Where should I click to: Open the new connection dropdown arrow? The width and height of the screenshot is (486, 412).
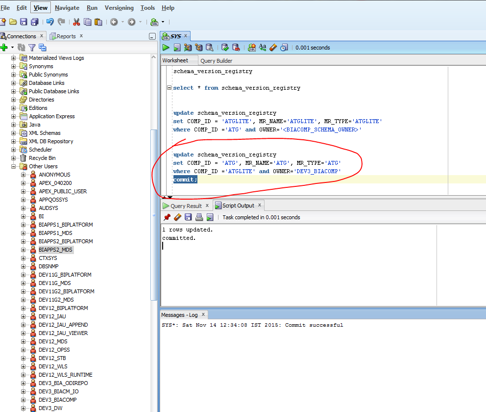tap(12, 48)
